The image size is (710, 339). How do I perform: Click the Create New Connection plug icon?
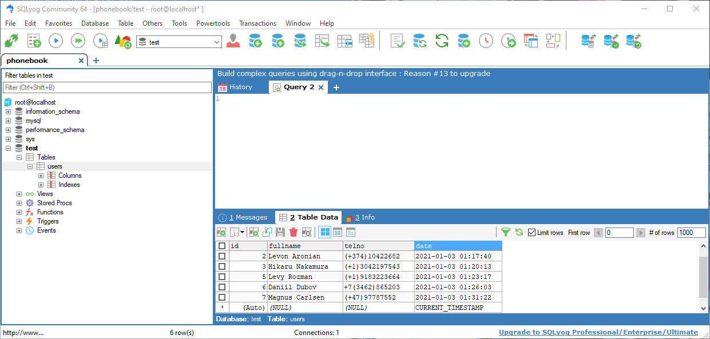pyautogui.click(x=11, y=41)
